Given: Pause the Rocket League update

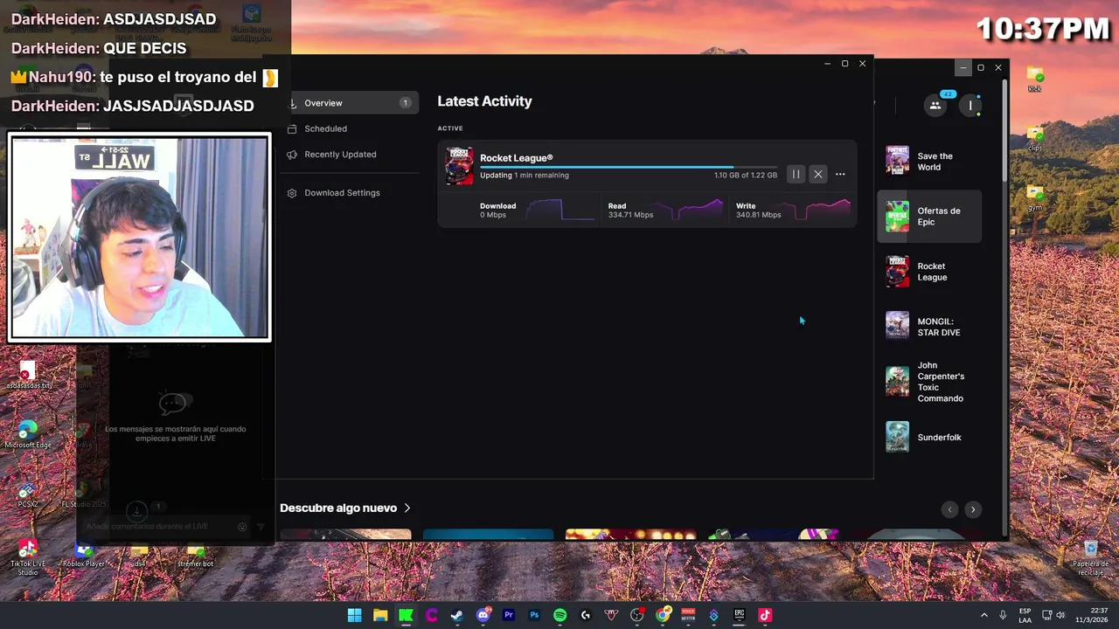Looking at the screenshot, I should pos(796,174).
